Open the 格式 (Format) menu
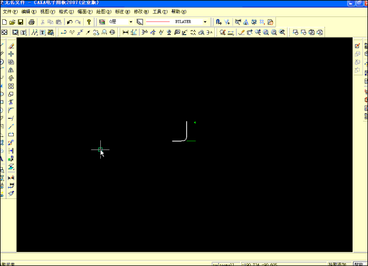This screenshot has height=266, width=368. click(x=67, y=12)
